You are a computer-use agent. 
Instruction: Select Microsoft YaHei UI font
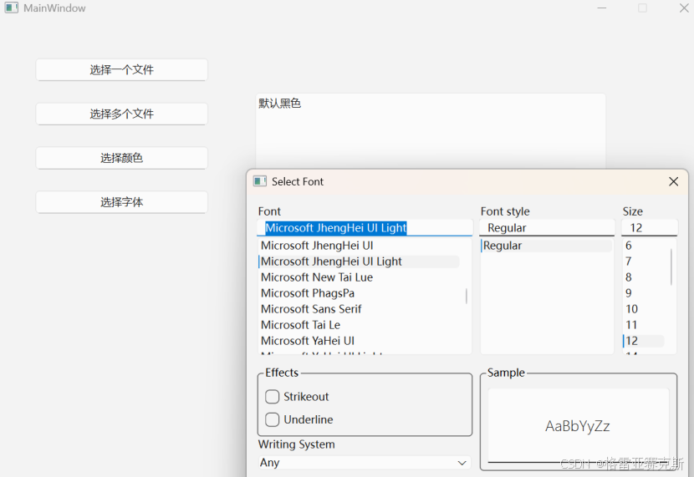coord(360,342)
